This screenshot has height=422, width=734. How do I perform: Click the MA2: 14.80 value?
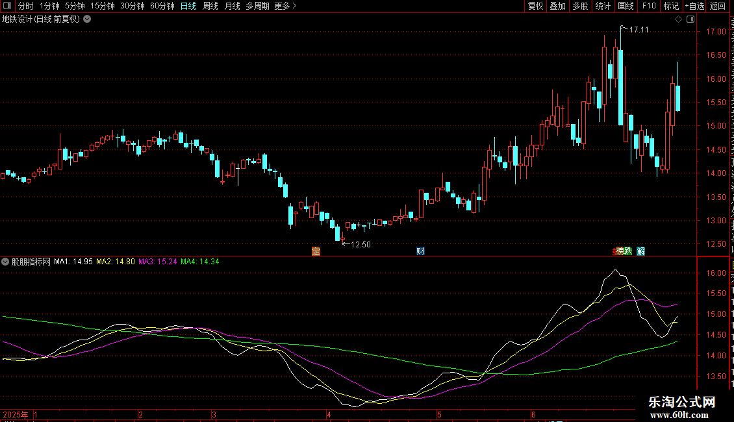coord(116,262)
